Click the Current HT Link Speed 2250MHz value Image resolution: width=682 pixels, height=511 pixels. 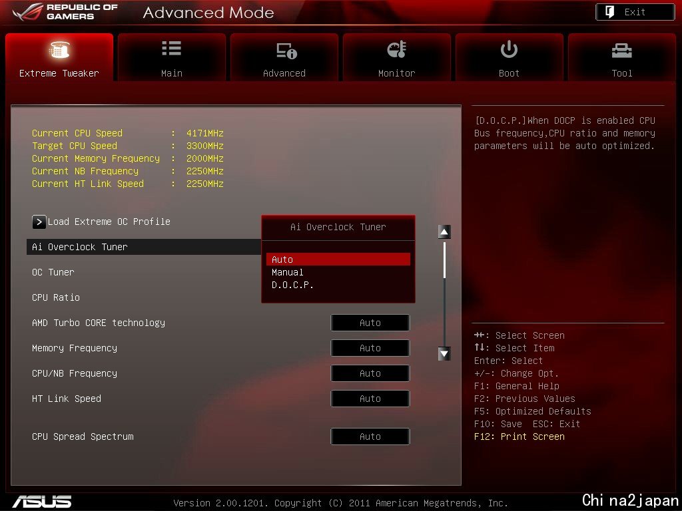pos(205,184)
